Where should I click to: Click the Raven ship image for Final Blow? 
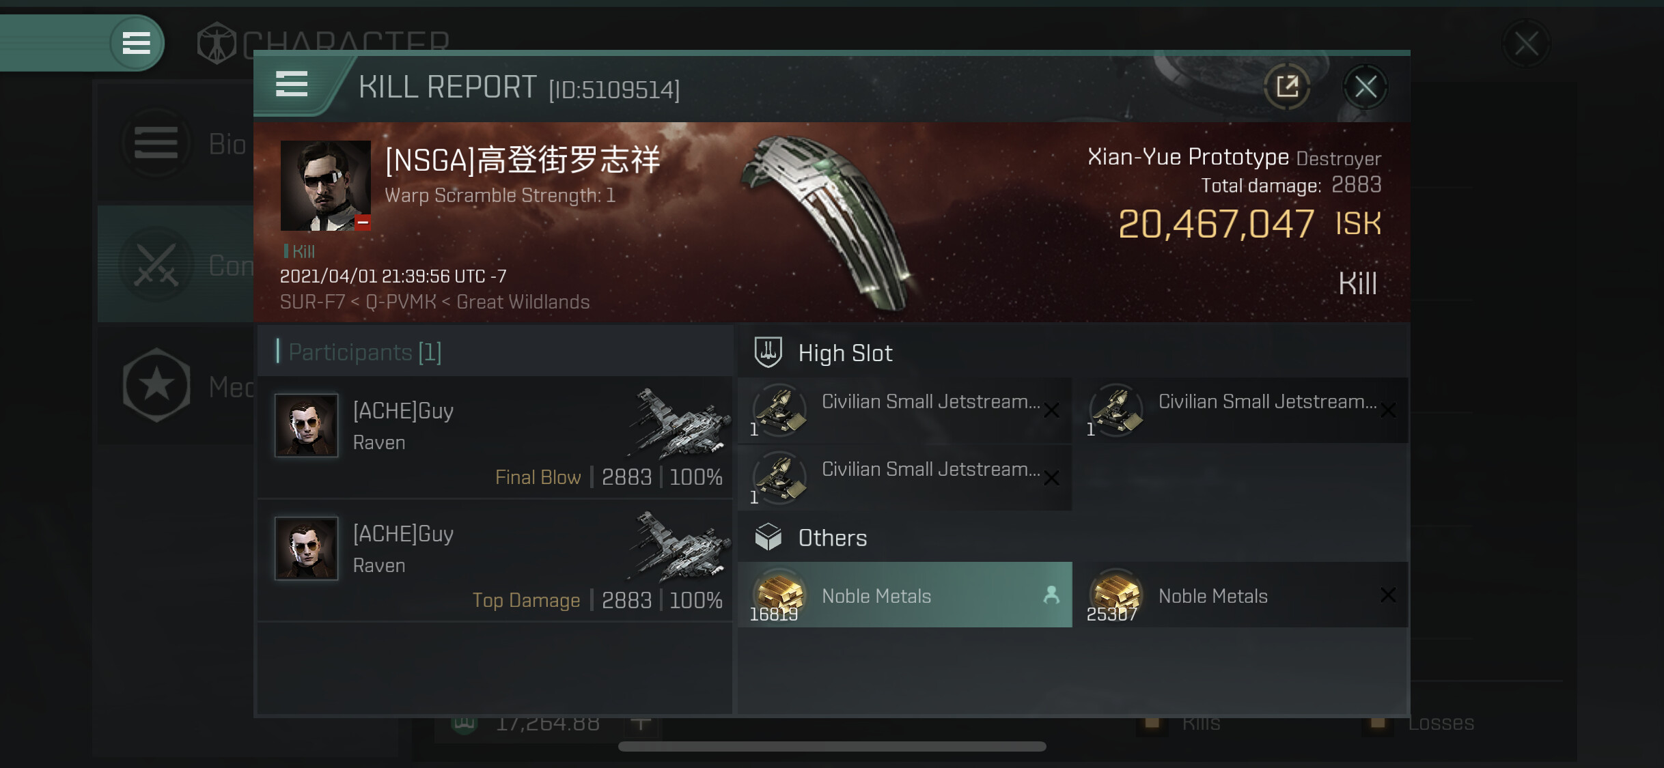pos(678,424)
